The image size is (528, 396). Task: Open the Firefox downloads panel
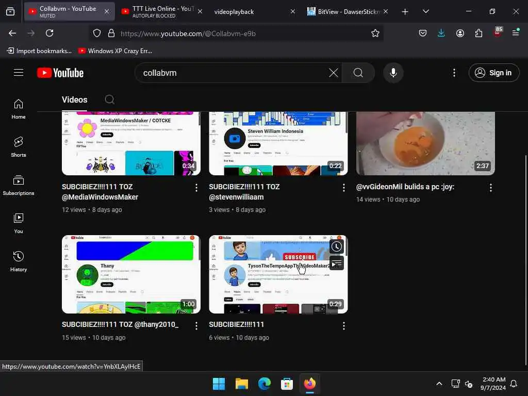point(441,33)
